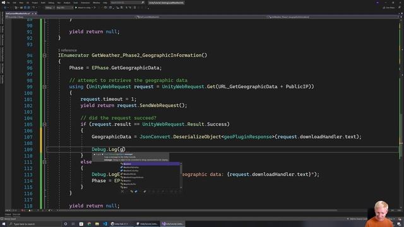Select the second item in autocomplete list
This screenshot has height=227, width=404.
point(150,167)
